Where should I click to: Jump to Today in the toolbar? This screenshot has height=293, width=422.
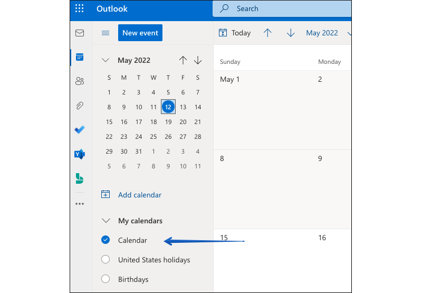(235, 33)
